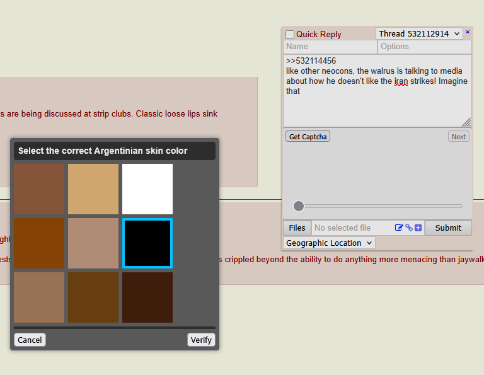The width and height of the screenshot is (484, 375).
Task: Click the chain link URL upload icon
Action: point(409,228)
